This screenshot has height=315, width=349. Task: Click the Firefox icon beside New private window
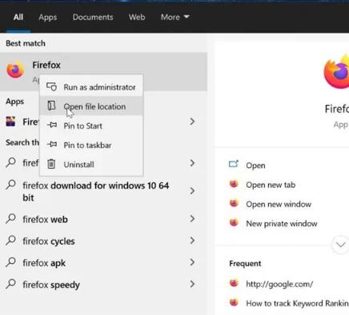point(234,222)
